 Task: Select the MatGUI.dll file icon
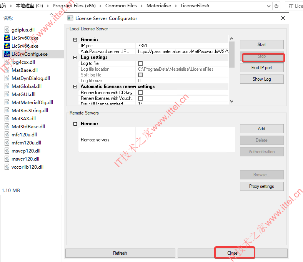(7, 95)
